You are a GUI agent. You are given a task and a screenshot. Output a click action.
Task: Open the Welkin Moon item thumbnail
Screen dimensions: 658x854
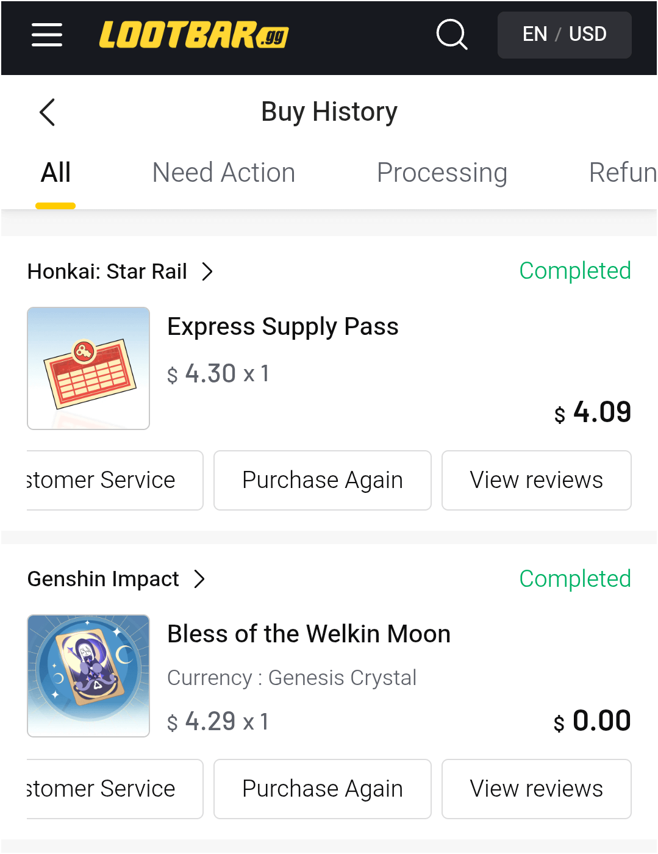pyautogui.click(x=88, y=676)
